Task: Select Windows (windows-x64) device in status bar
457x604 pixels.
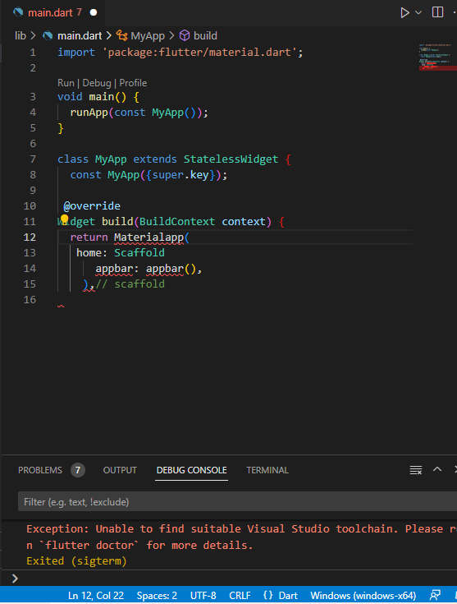Action: coord(363,596)
